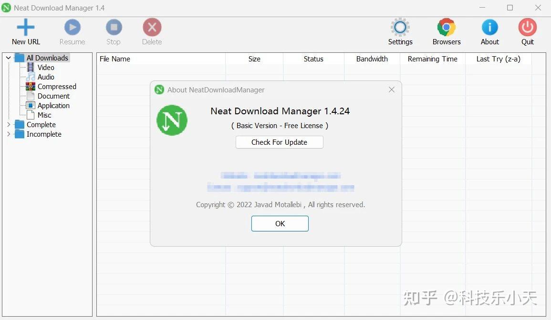Click the Quit power icon
551x320 pixels.
[x=528, y=27]
